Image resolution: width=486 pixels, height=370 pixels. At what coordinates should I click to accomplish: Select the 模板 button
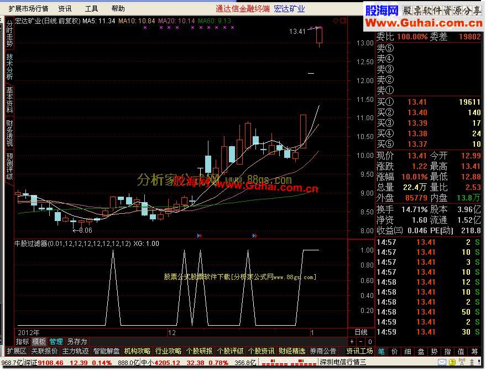point(39,341)
